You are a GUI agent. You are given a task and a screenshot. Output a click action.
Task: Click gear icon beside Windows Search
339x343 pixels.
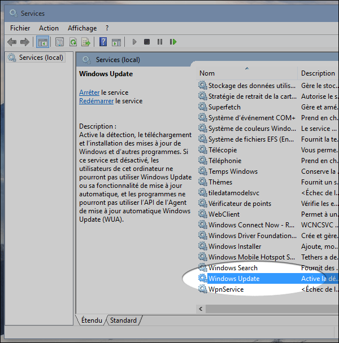(x=203, y=268)
